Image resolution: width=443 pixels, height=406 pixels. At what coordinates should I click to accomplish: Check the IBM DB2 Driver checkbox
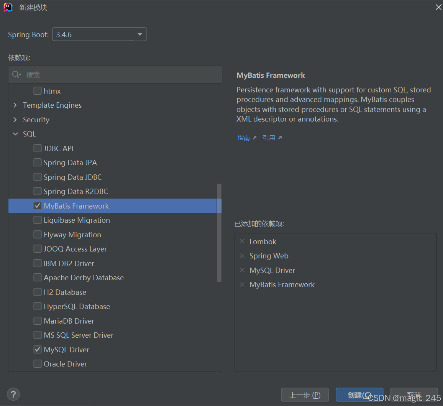pos(37,263)
